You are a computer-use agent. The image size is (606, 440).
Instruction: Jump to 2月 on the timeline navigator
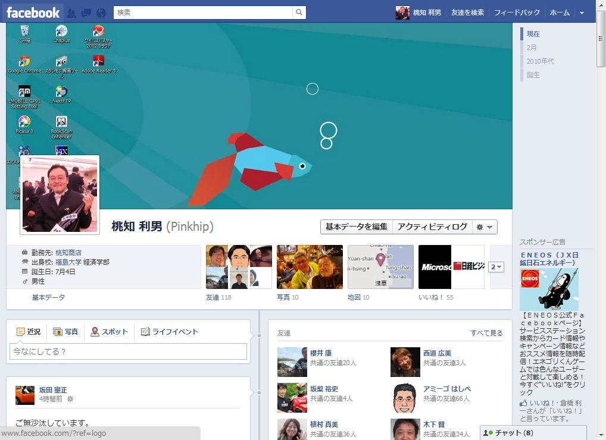pyautogui.click(x=532, y=48)
